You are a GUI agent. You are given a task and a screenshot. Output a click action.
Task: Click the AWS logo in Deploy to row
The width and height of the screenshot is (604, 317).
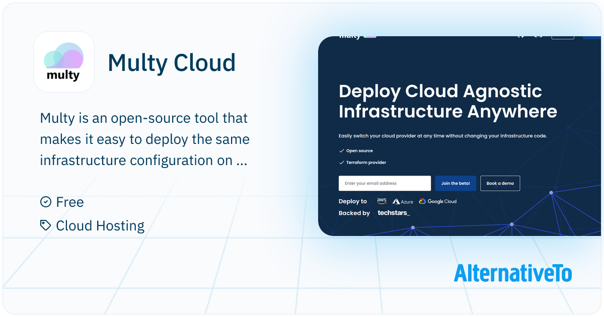382,201
